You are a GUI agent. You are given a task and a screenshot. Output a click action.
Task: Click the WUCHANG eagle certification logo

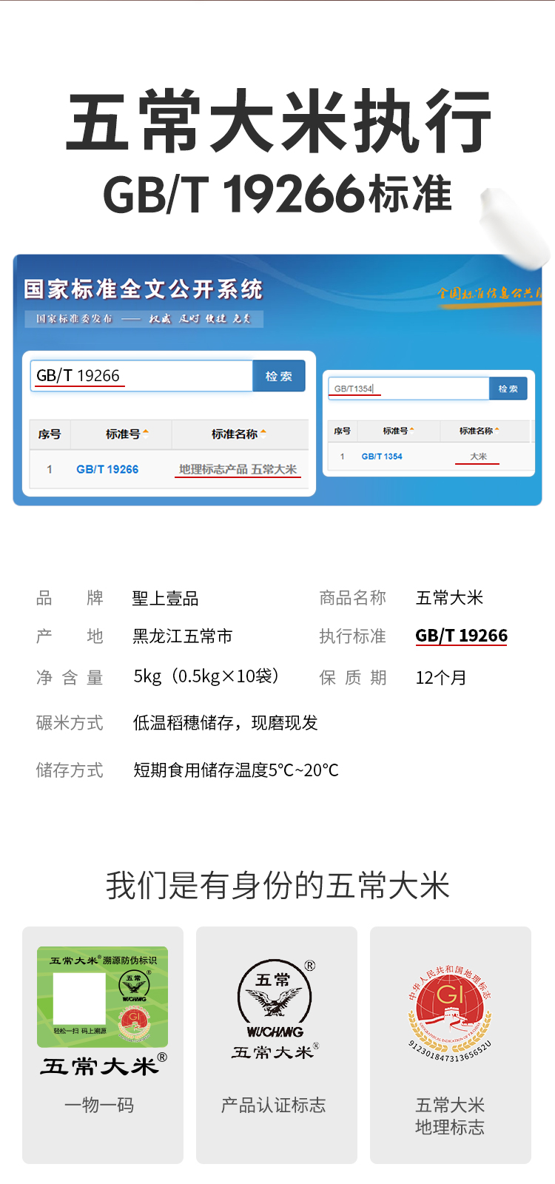click(275, 999)
